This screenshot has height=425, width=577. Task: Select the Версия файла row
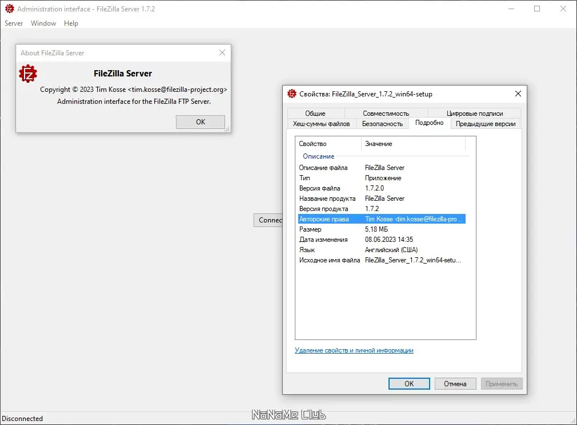[x=382, y=188]
